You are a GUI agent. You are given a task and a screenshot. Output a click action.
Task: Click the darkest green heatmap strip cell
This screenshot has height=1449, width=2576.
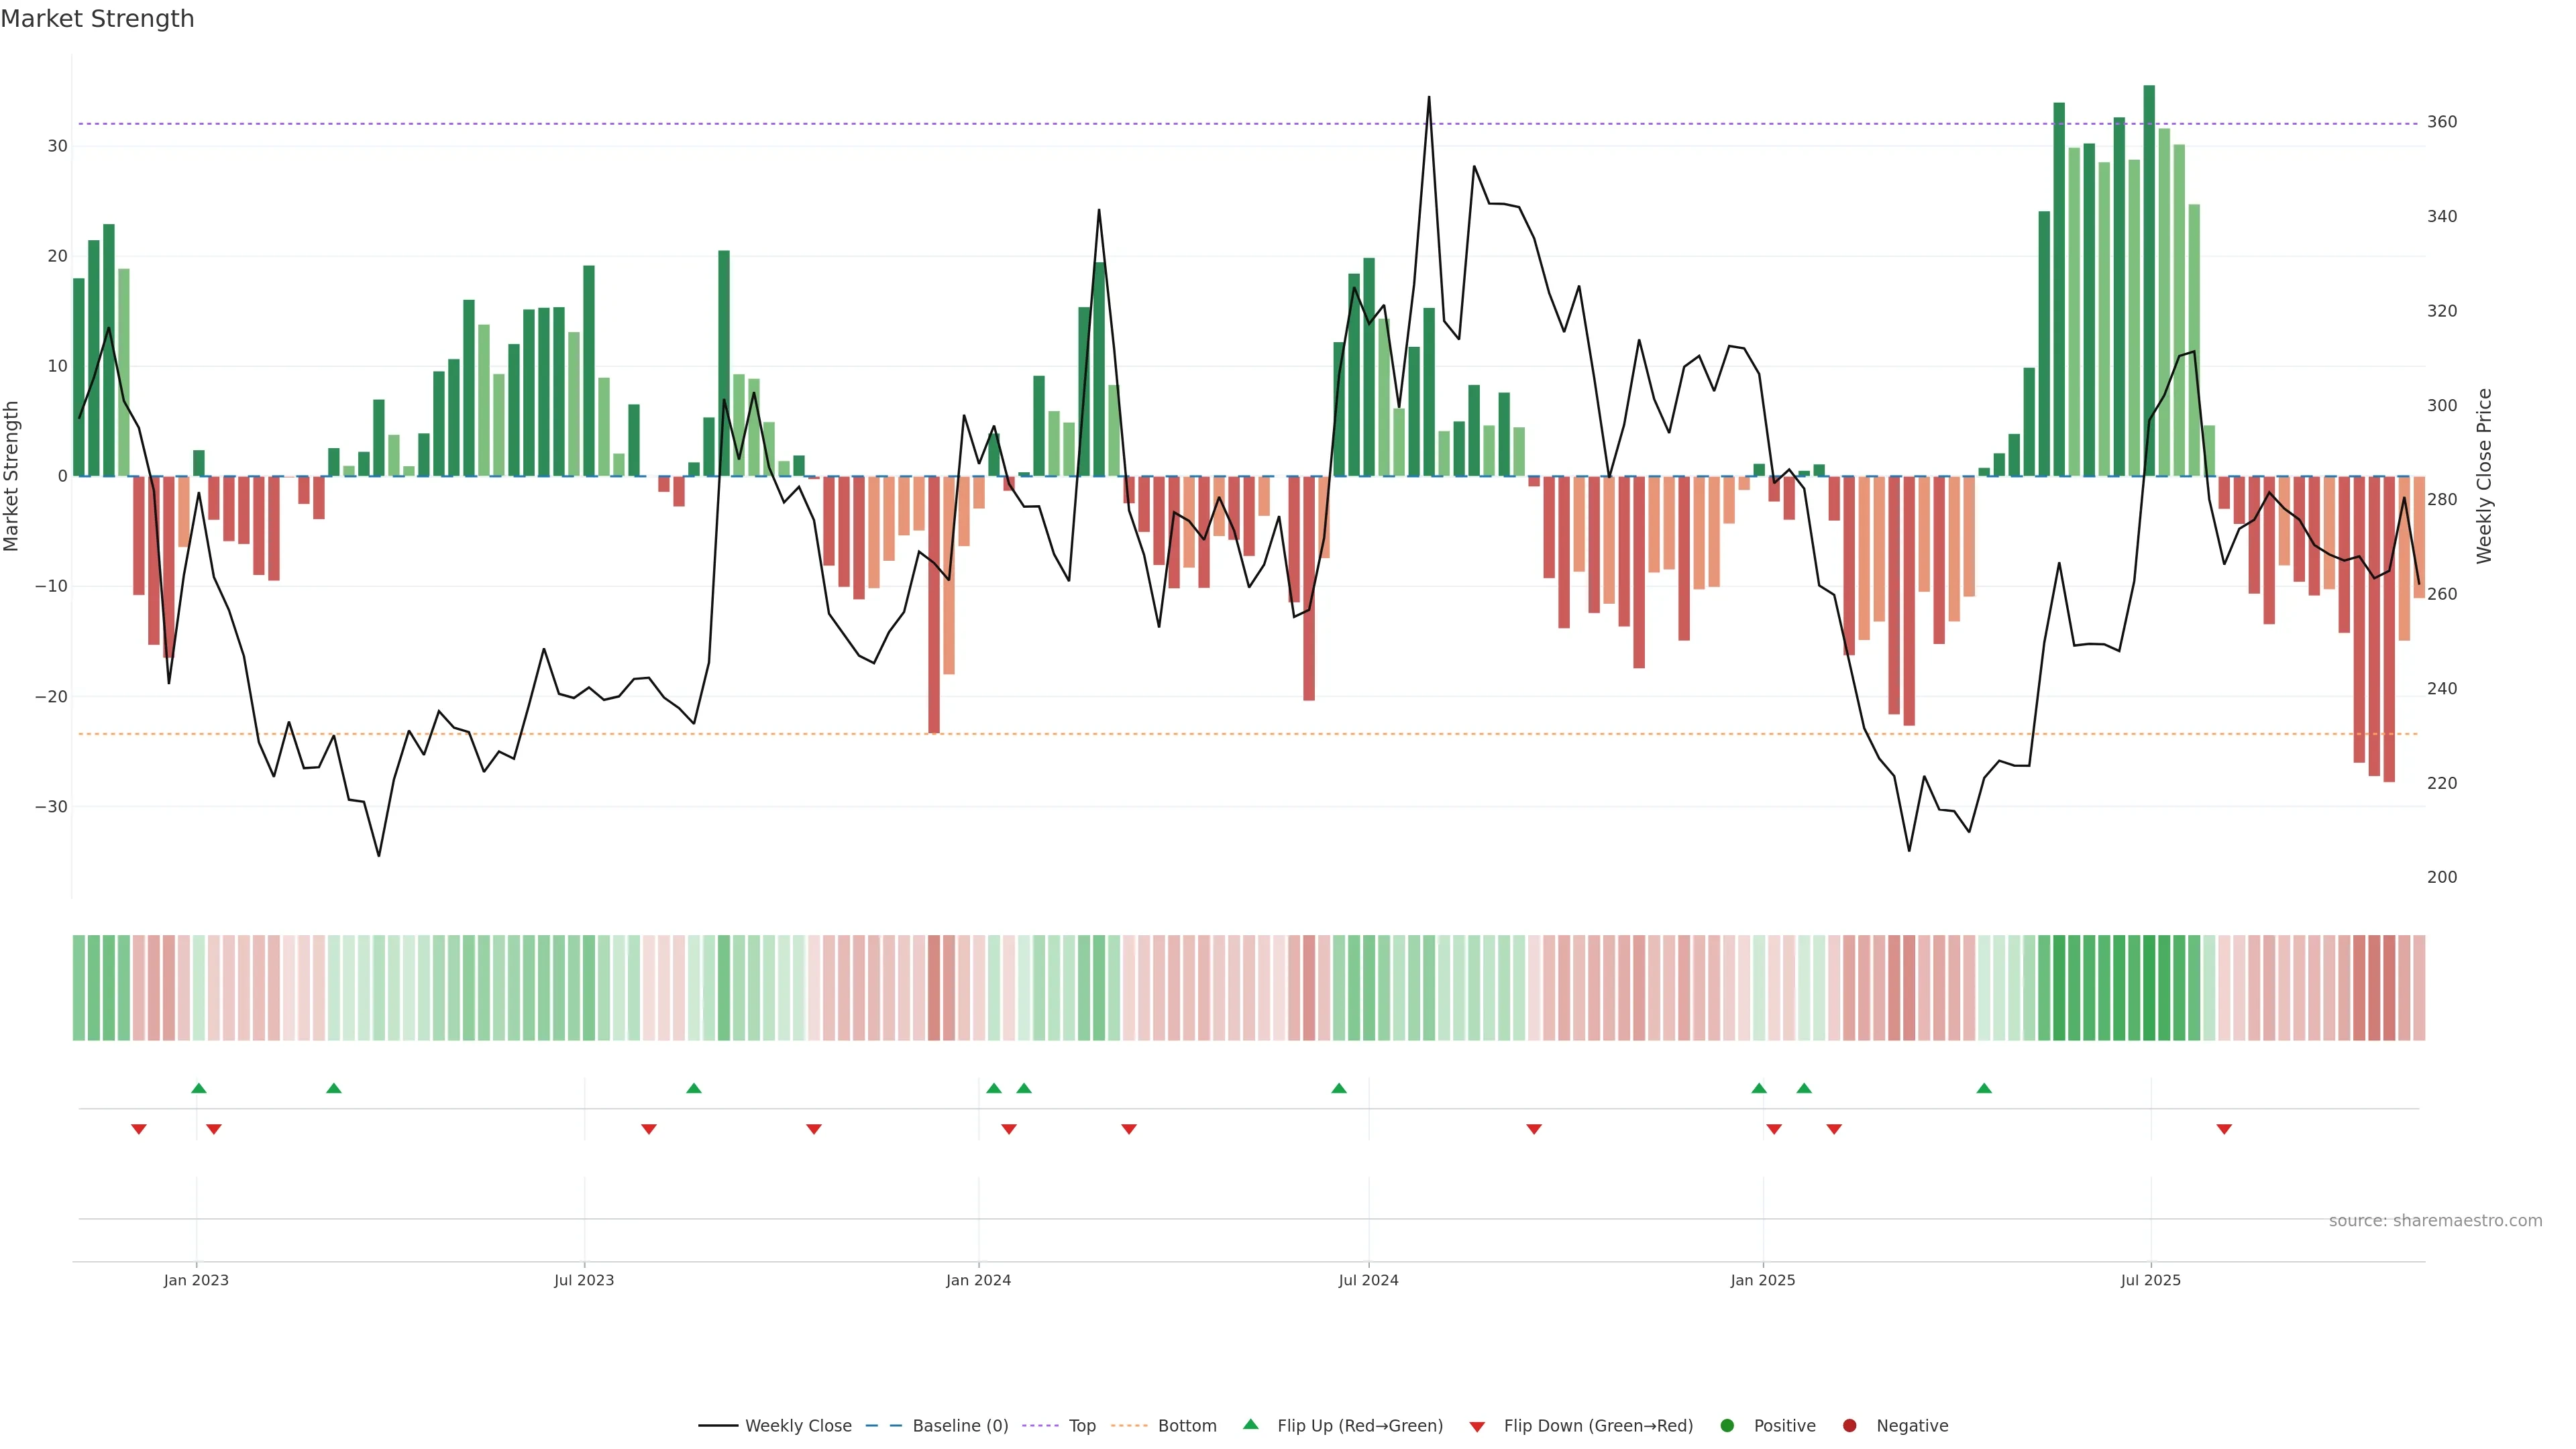(x=2149, y=987)
